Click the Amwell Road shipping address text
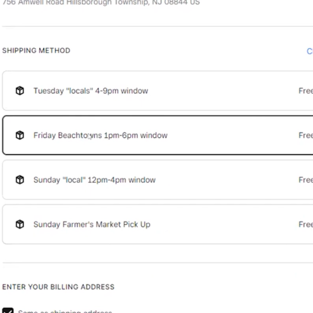The image size is (313, 313). [101, 2]
